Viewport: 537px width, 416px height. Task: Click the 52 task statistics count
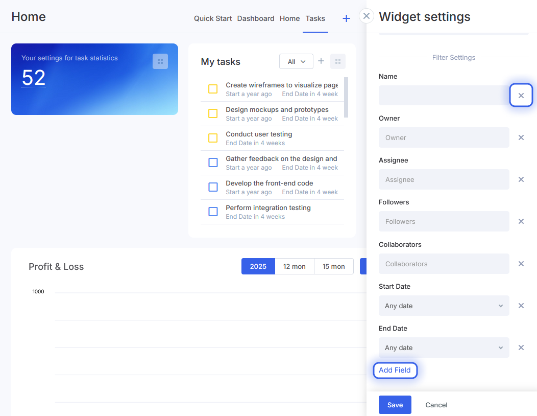34,78
